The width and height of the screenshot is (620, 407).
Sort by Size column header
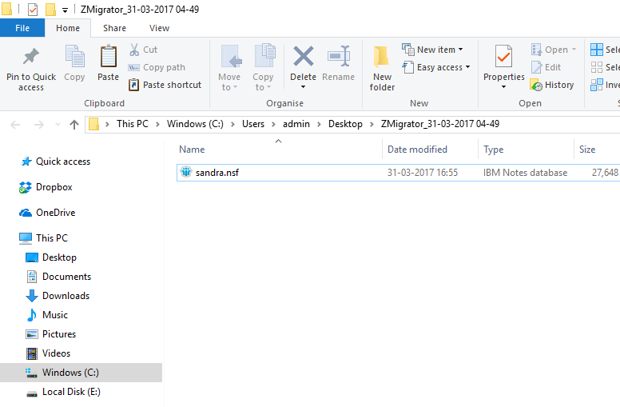click(x=587, y=150)
